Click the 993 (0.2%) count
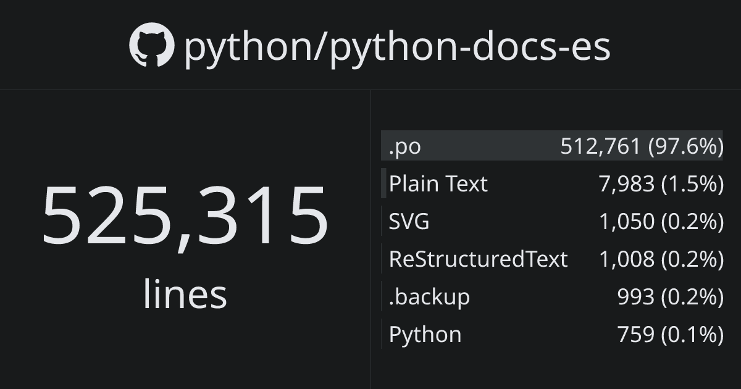This screenshot has height=389, width=741. (670, 297)
